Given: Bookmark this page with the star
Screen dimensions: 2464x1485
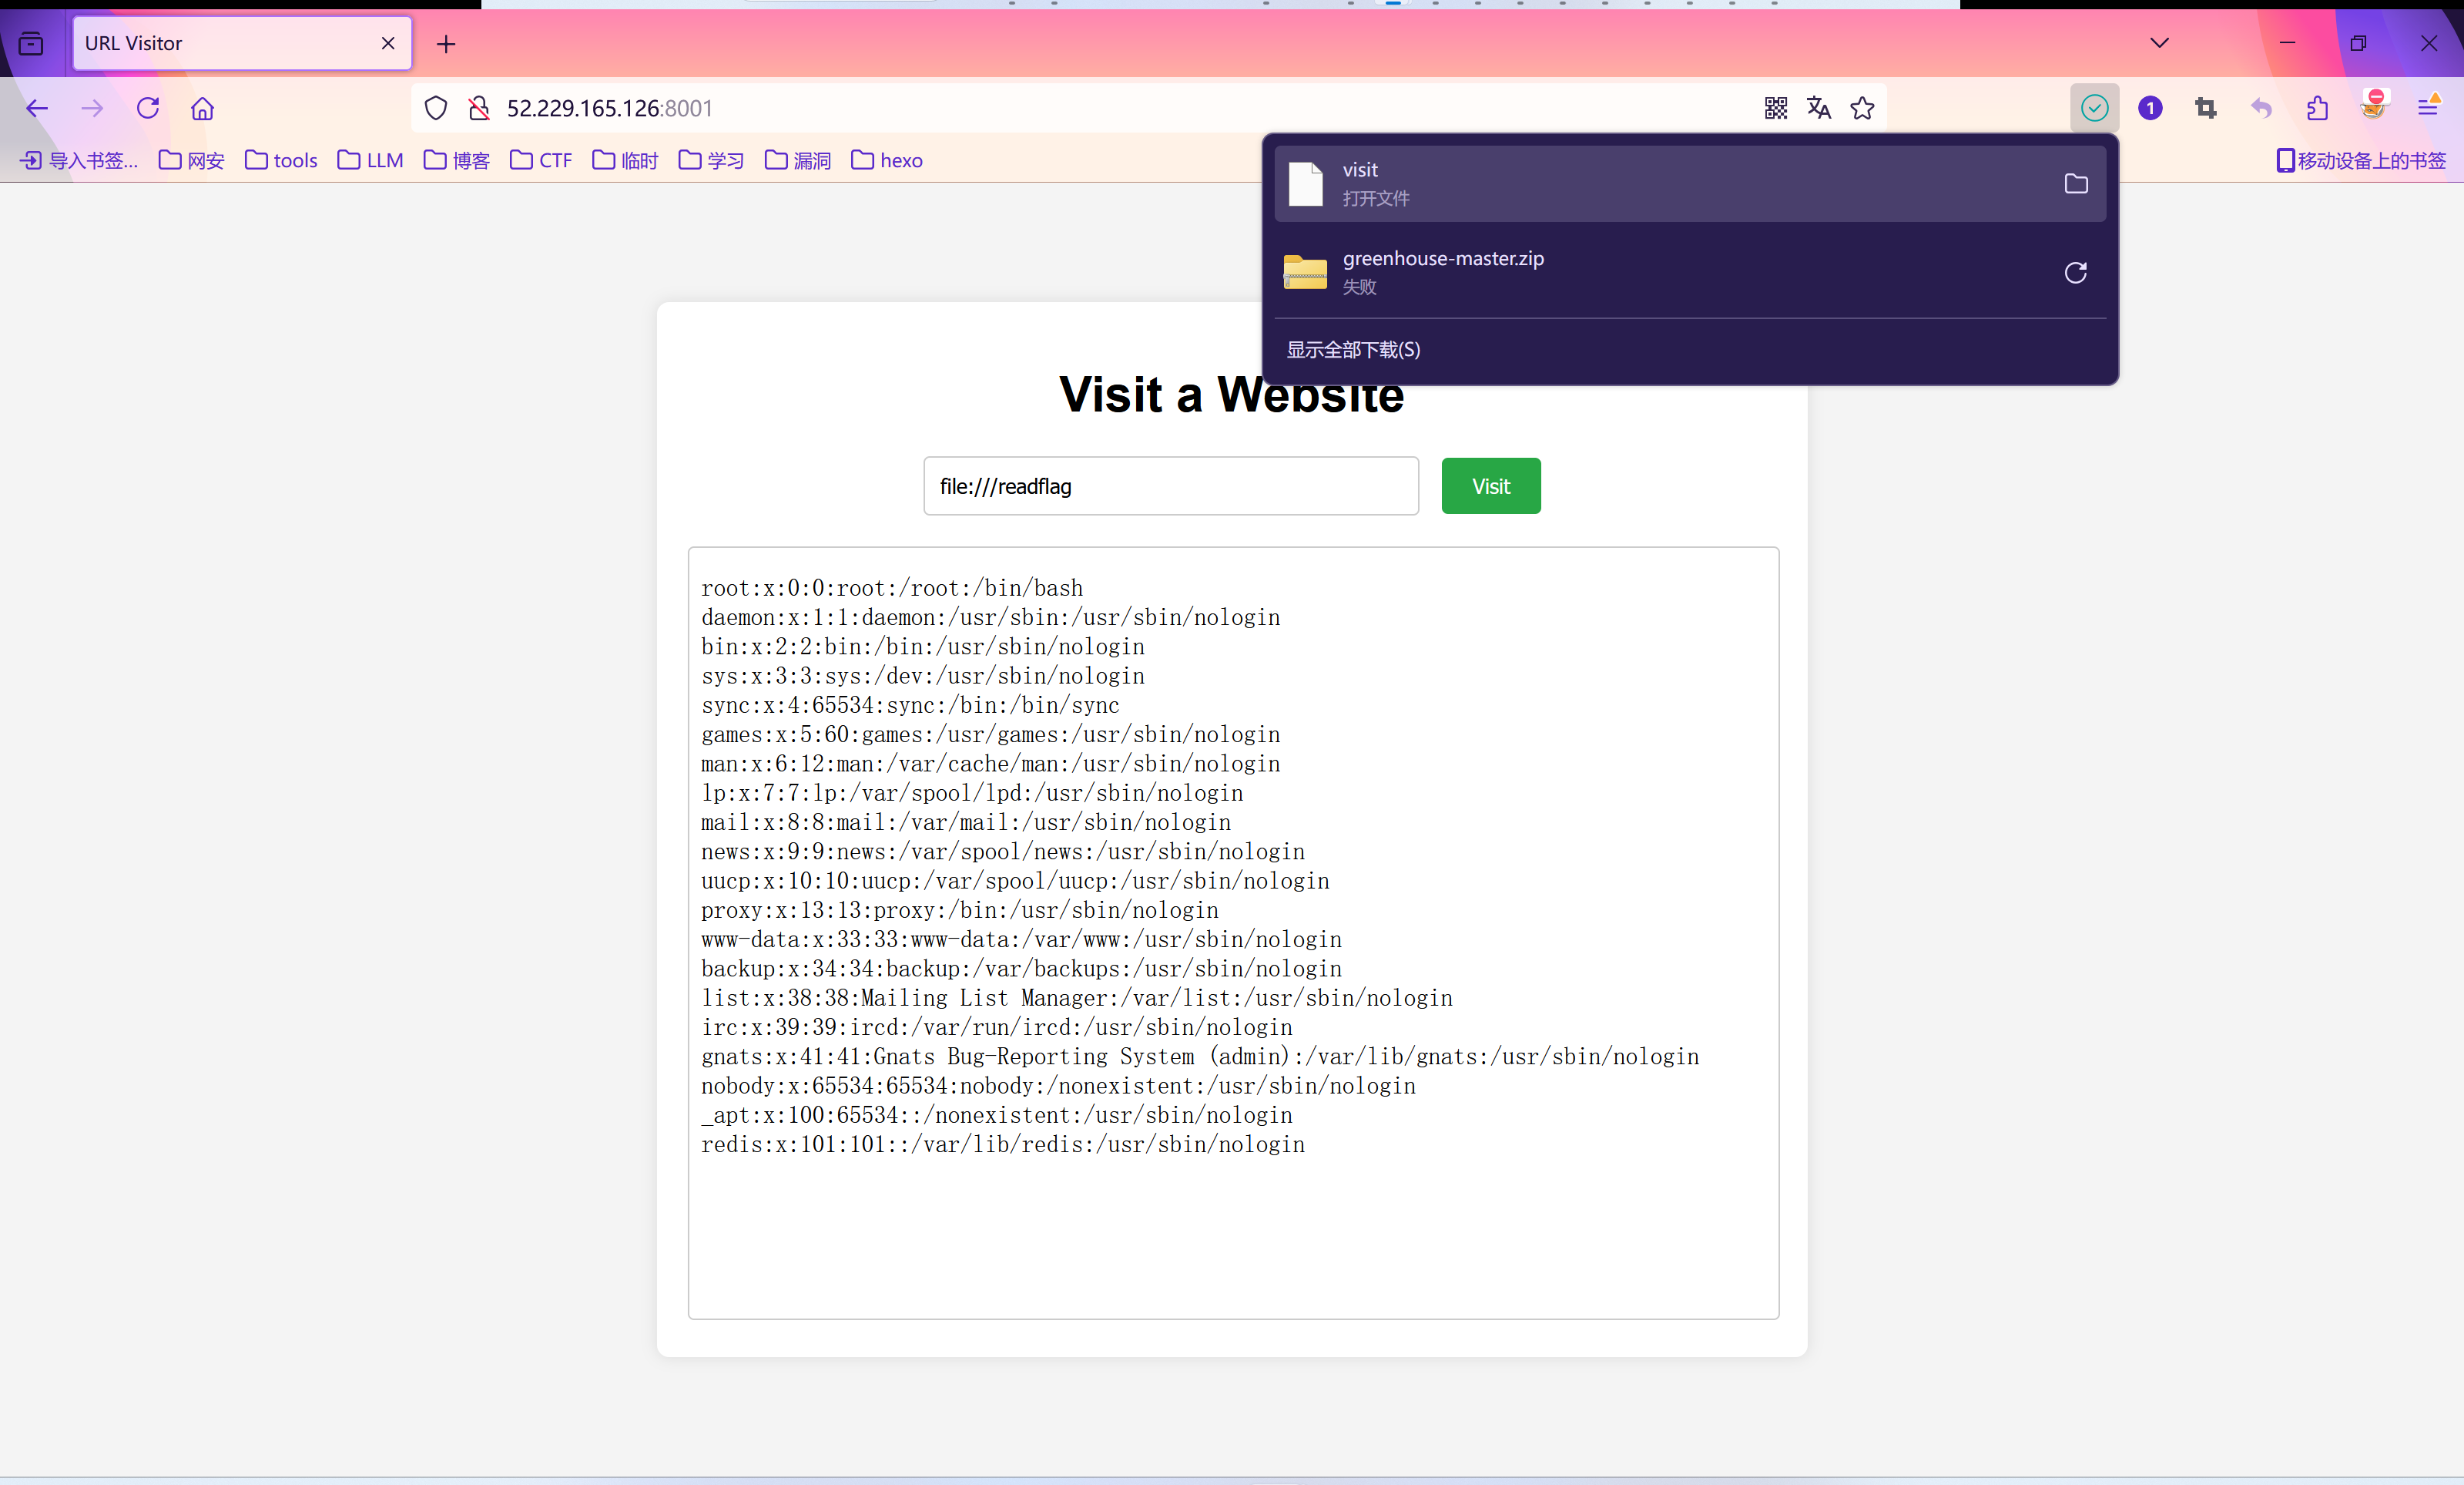Looking at the screenshot, I should click(x=1862, y=108).
